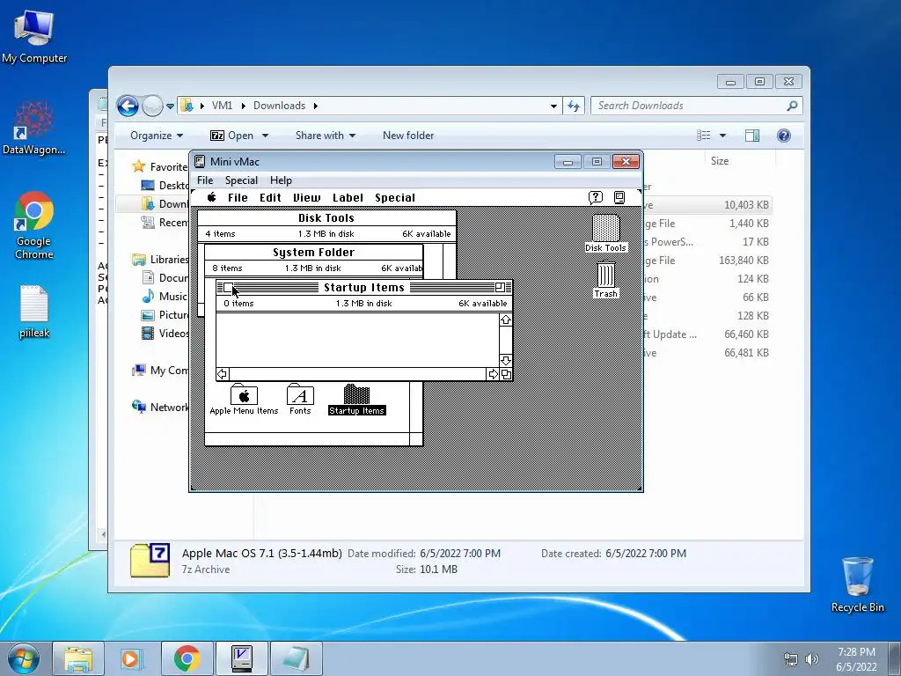Select the DataWagon desktop shortcut
This screenshot has width=901, height=676.
coord(34,128)
